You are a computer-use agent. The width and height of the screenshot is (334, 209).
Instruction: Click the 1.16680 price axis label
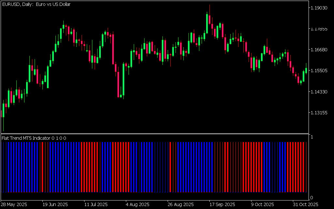point(319,50)
